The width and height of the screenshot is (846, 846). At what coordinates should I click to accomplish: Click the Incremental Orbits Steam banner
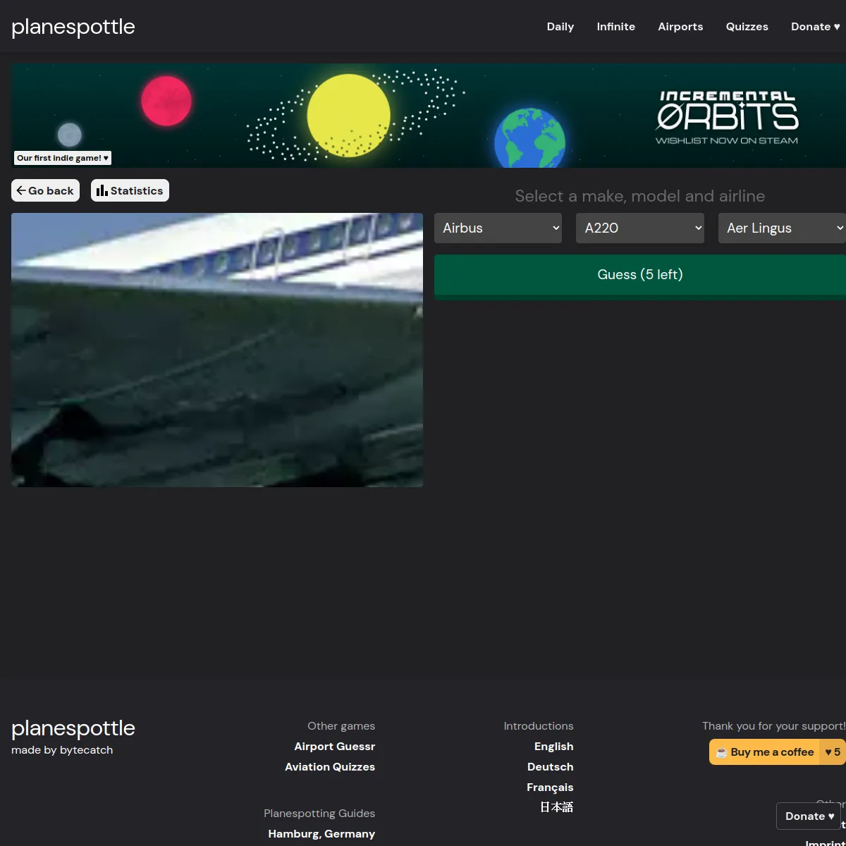429,116
